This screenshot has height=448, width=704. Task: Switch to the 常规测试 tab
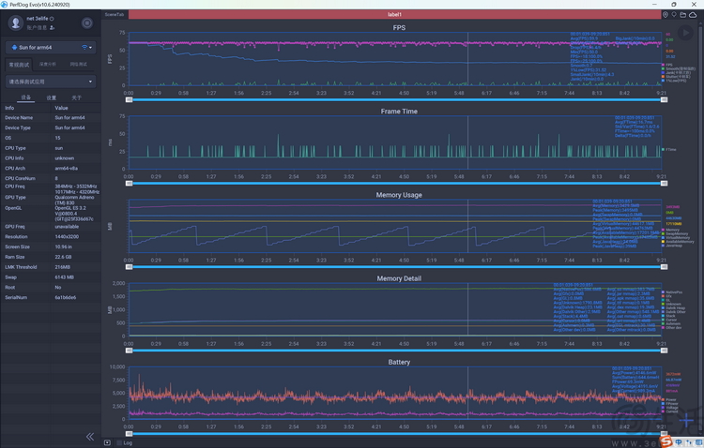[x=19, y=65]
